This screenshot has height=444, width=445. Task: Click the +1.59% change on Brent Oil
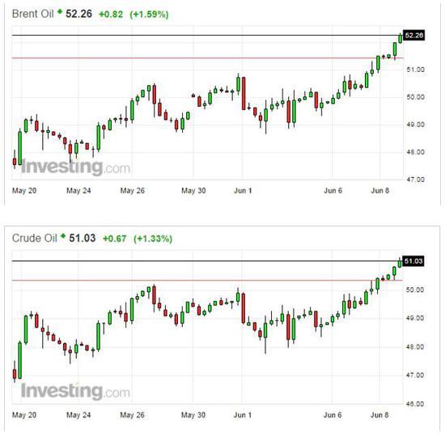coord(149,15)
